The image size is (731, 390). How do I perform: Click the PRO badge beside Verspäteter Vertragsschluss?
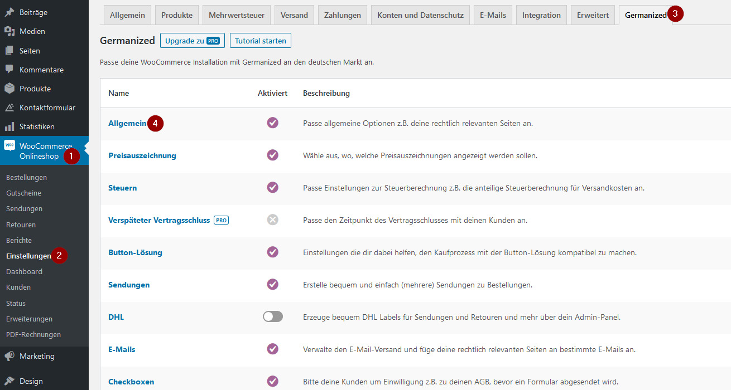tap(222, 220)
